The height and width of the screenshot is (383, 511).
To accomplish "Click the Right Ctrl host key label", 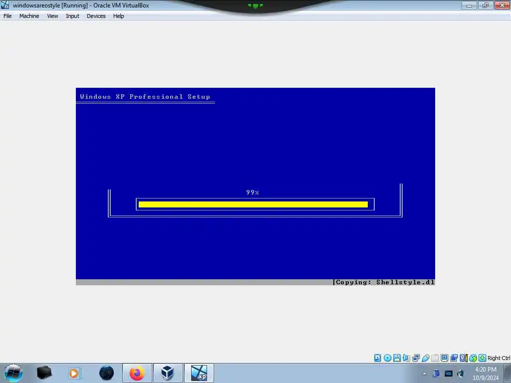I will point(499,358).
